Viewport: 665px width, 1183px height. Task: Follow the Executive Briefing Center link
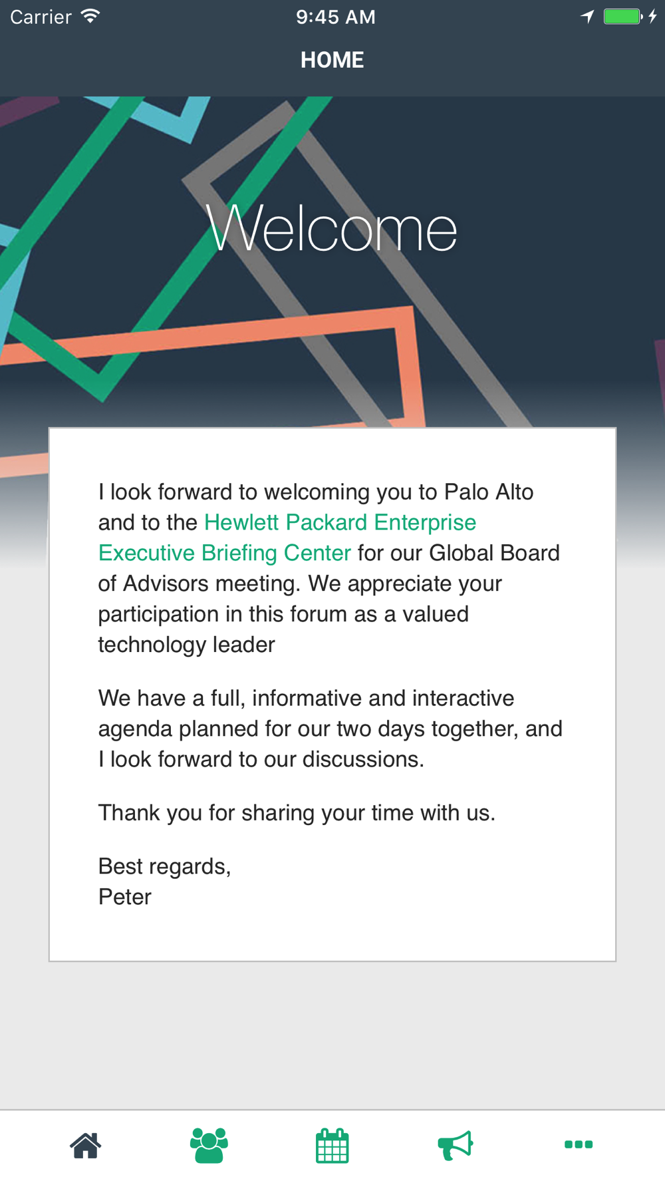click(x=225, y=553)
